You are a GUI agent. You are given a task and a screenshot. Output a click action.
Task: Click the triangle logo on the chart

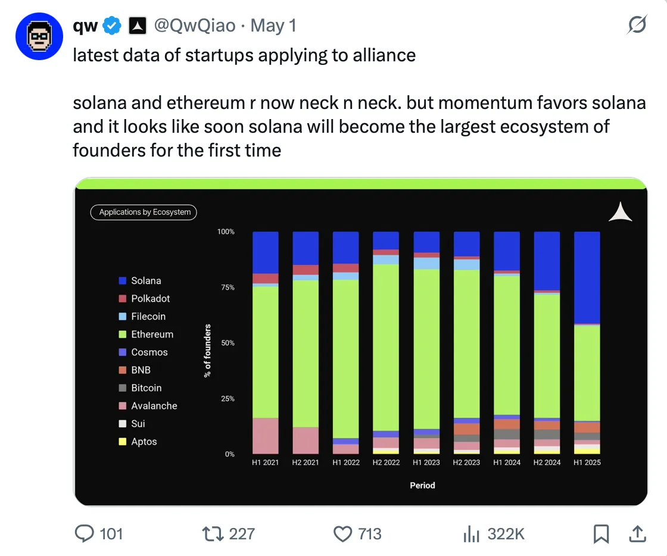pyautogui.click(x=621, y=212)
